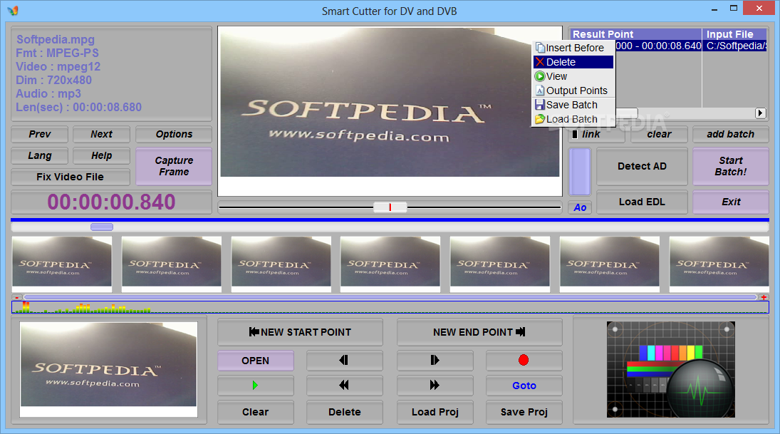Open the Options dialog
The image size is (780, 434).
pyautogui.click(x=174, y=135)
